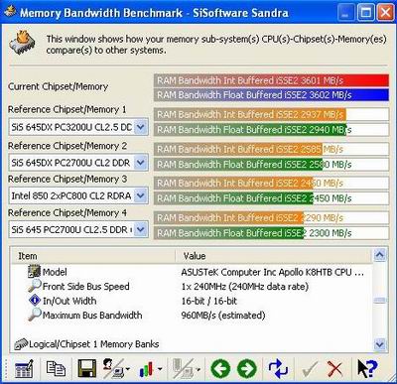Click the Logical/Chipset 1 Memory Banks icon
The width and height of the screenshot is (397, 384).
[21, 344]
